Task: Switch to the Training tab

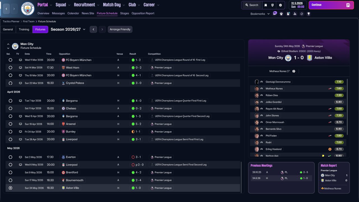Action: 24,29
